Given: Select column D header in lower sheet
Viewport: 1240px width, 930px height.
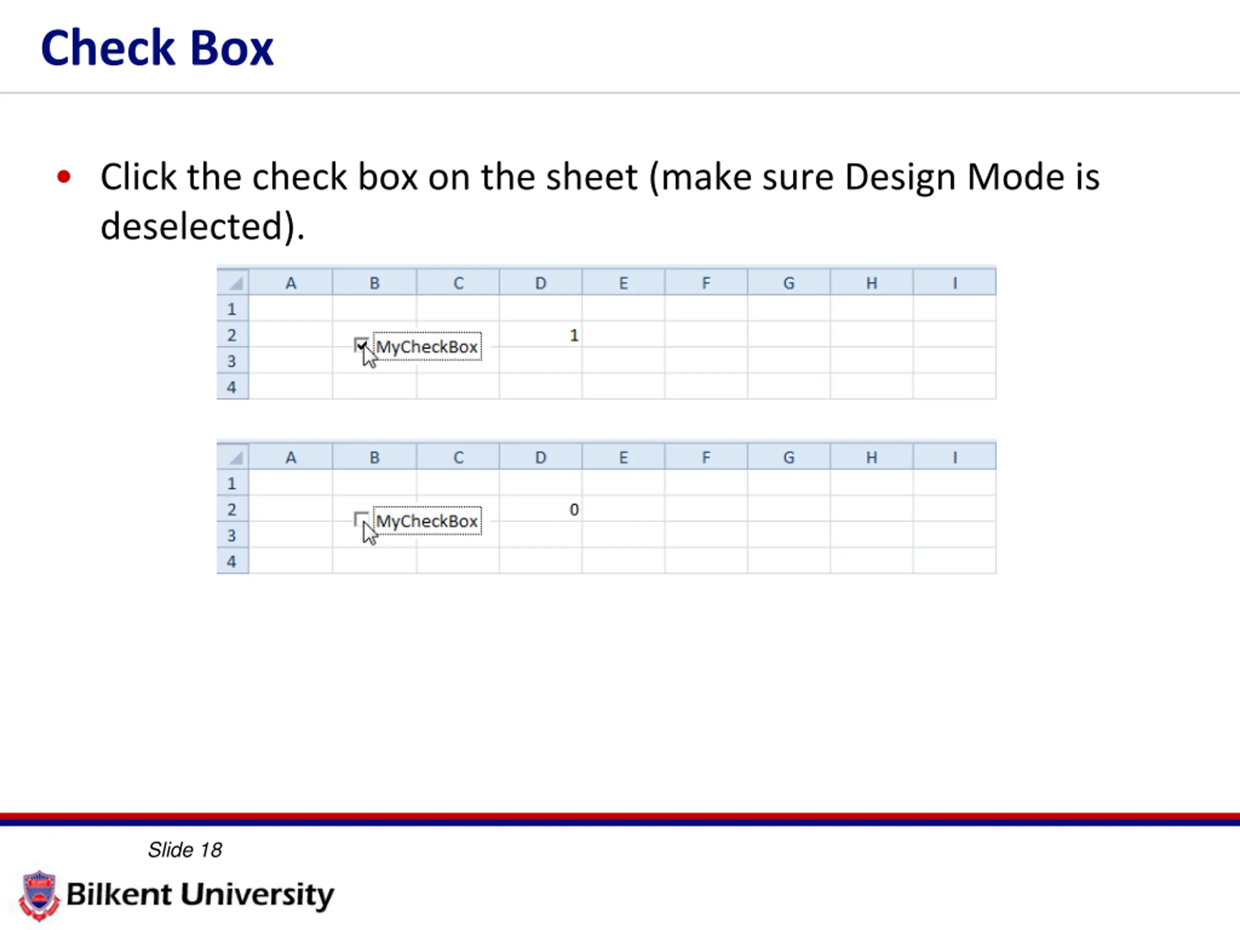Looking at the screenshot, I should tap(541, 457).
